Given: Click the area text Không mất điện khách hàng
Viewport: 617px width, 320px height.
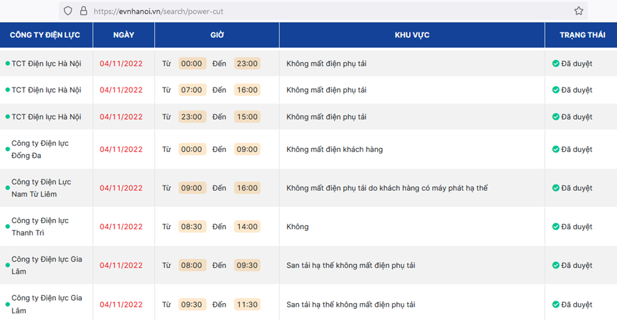Looking at the screenshot, I should point(334,149).
